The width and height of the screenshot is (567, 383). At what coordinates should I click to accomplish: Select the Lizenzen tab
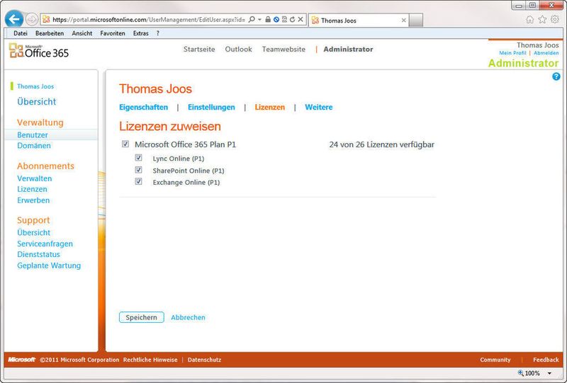(270, 108)
